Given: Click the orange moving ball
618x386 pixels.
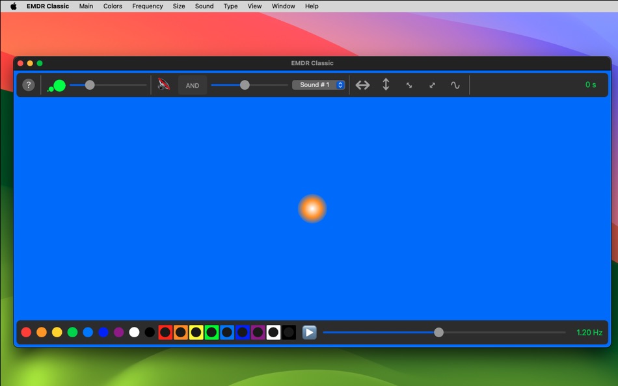Looking at the screenshot, I should click(x=312, y=209).
